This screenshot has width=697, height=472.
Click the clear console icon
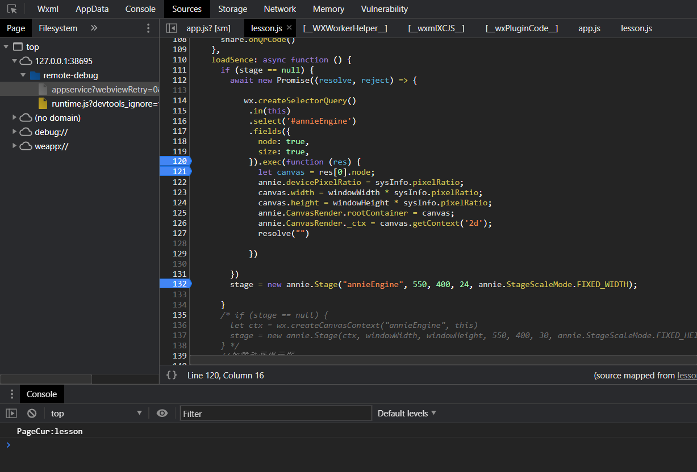point(32,414)
